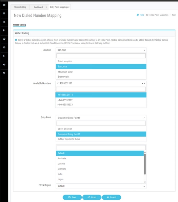Collapse the Location dropdown arrow

click(x=144, y=50)
